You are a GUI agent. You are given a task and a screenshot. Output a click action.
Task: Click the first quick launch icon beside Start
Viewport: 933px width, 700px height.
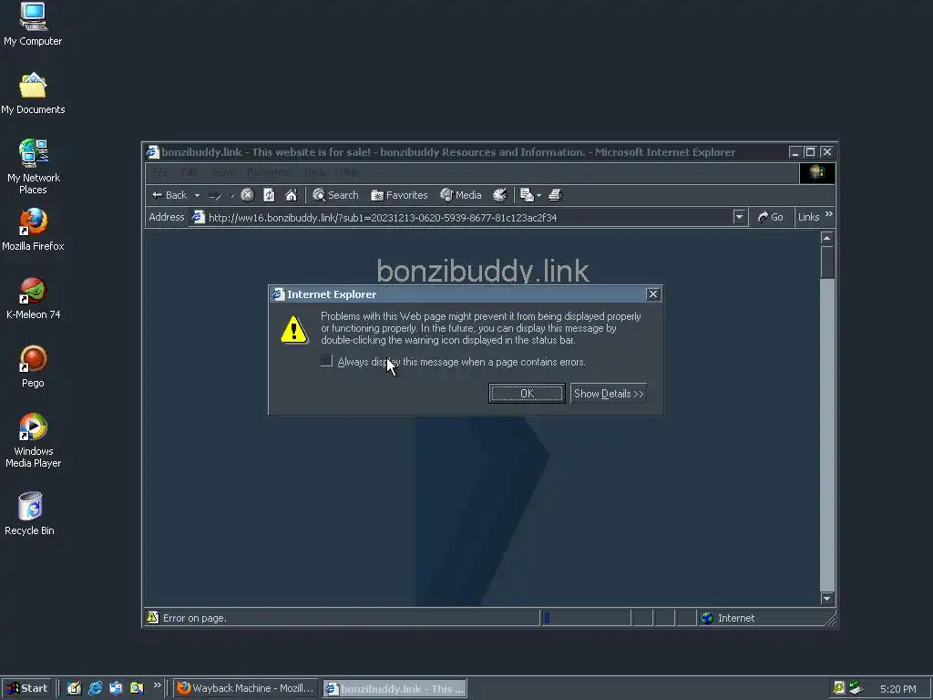74,688
